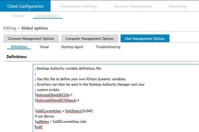Switch to the Definitions tab
Screen dimensions: 199x132
[x=19, y=47]
